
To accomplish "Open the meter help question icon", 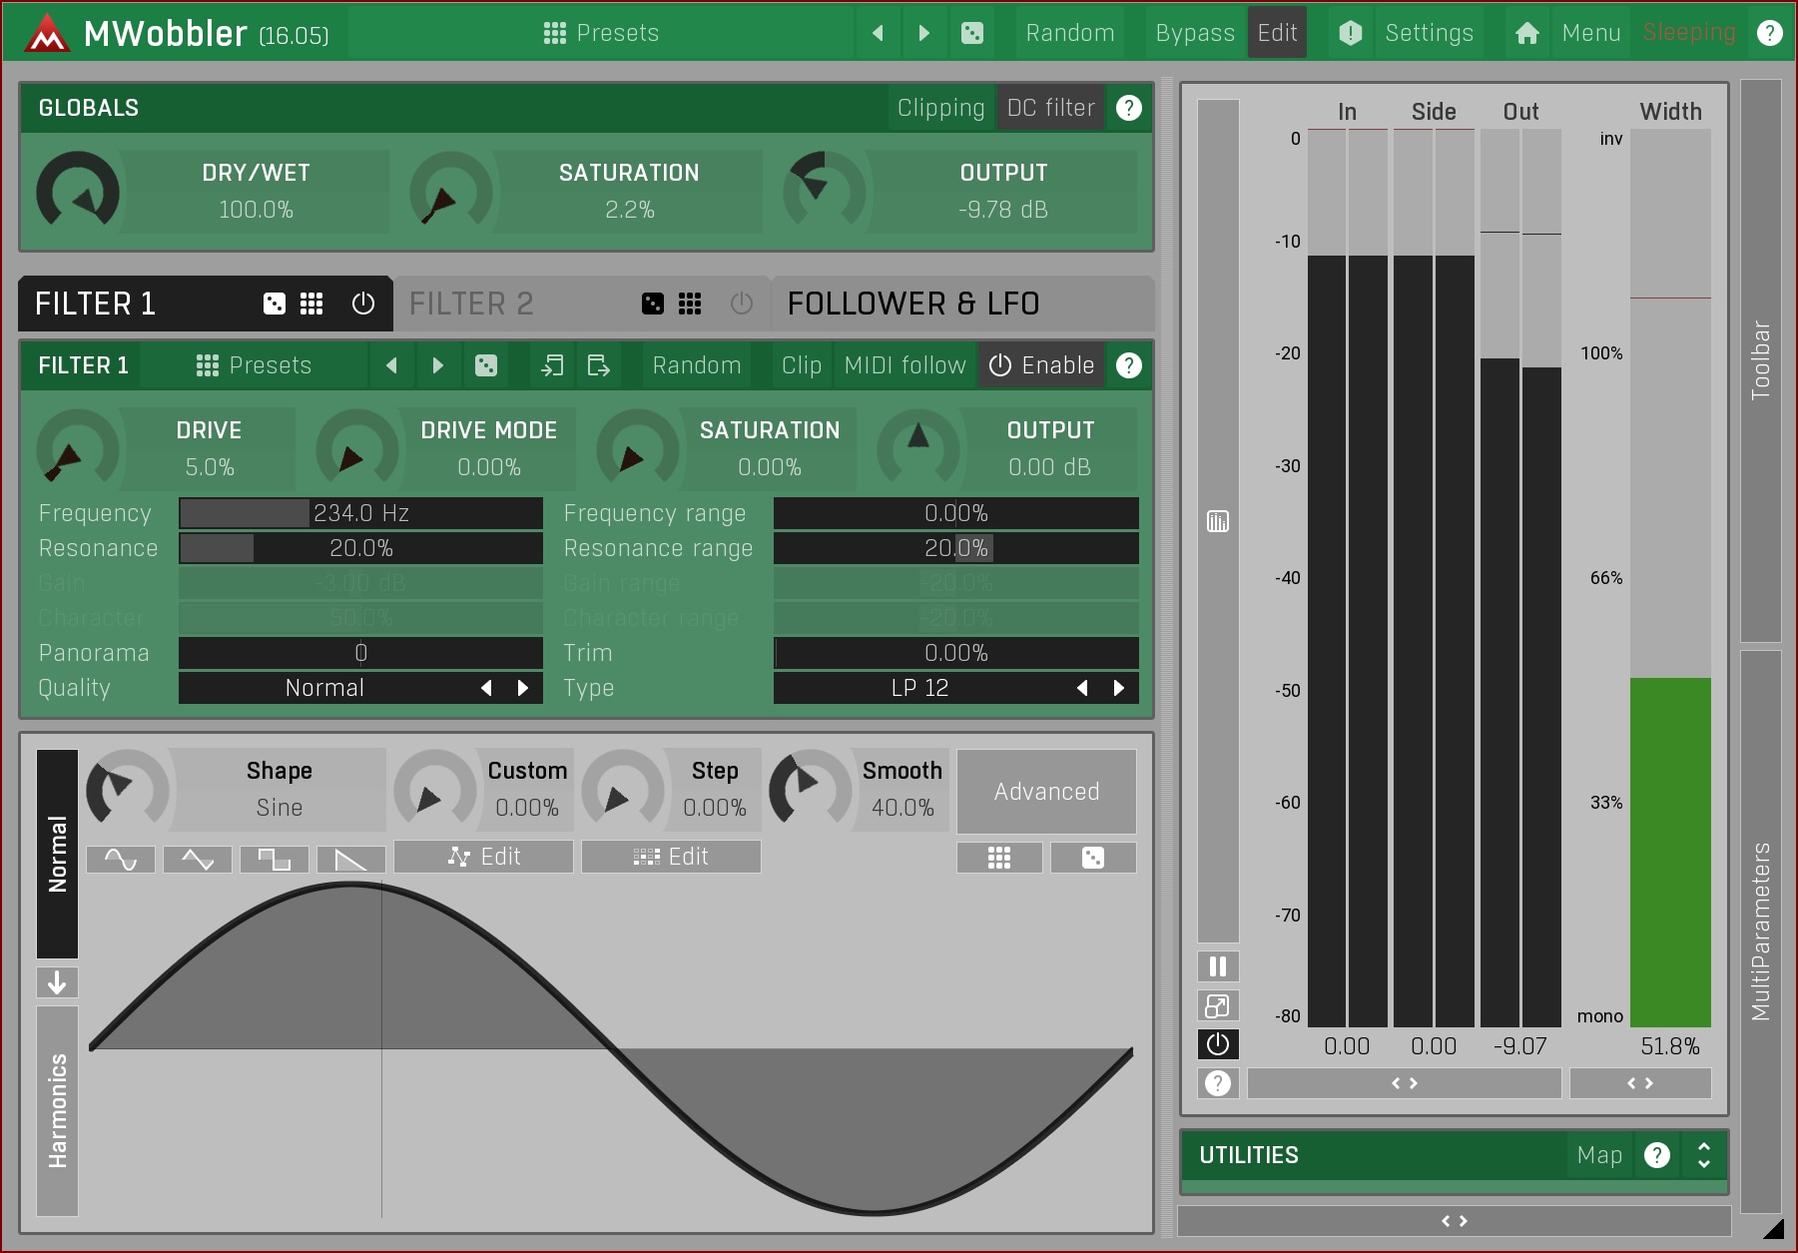I will (x=1217, y=1083).
